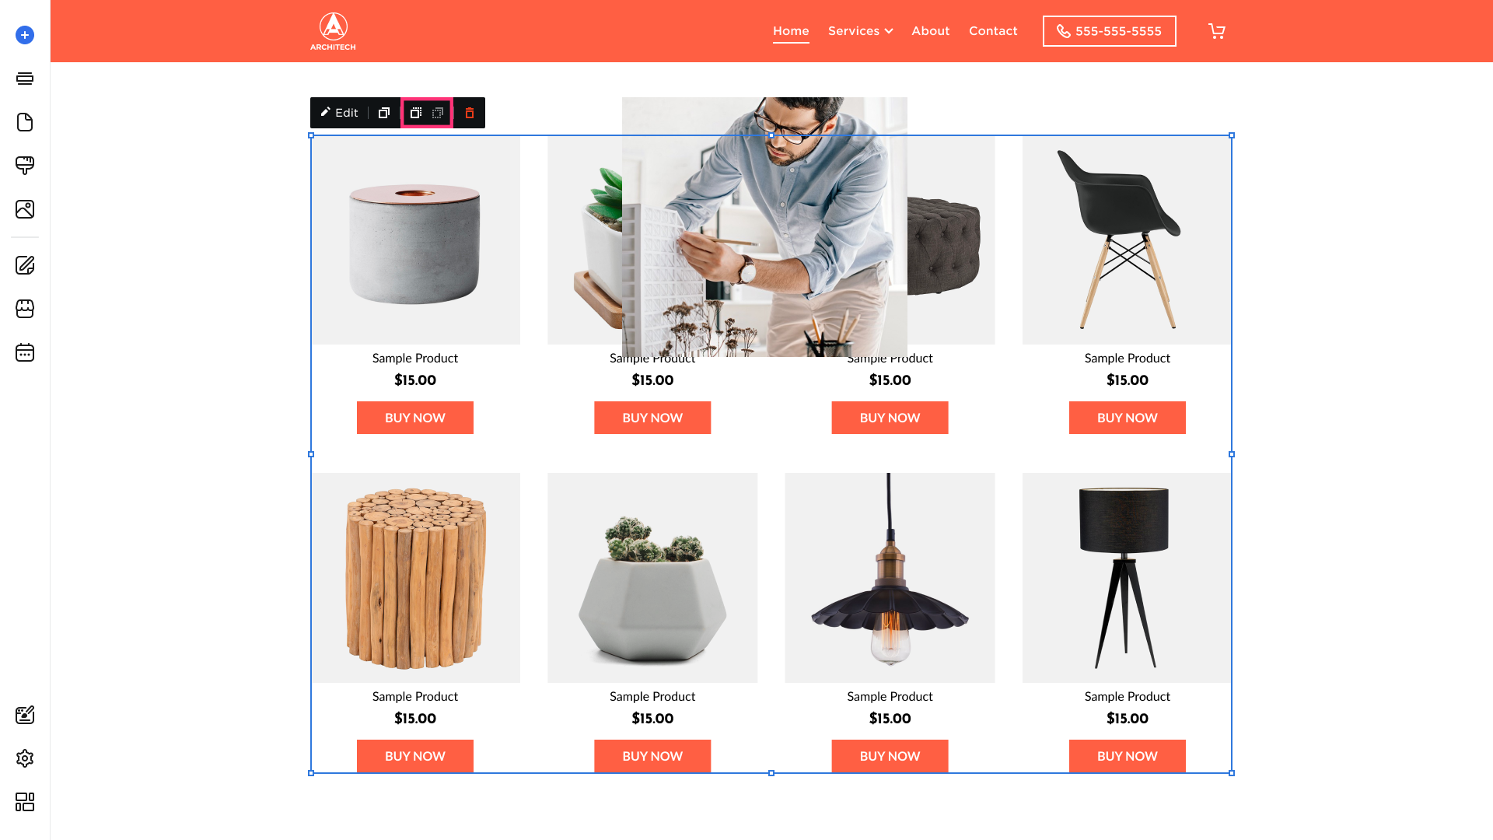The width and height of the screenshot is (1493, 840).
Task: Open the Pages panel in sidebar
Action: [25, 122]
